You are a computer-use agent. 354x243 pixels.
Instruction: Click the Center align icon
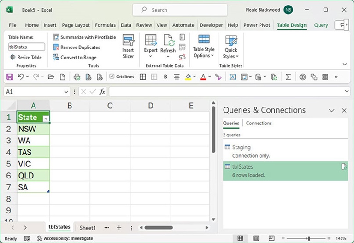click(177, 77)
